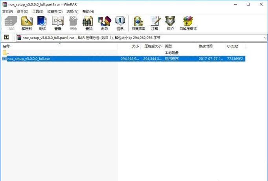Run the 测试 (Test) archive tool
Image resolution: width=268 pixels, height=181 pixels.
pyautogui.click(x=42, y=23)
